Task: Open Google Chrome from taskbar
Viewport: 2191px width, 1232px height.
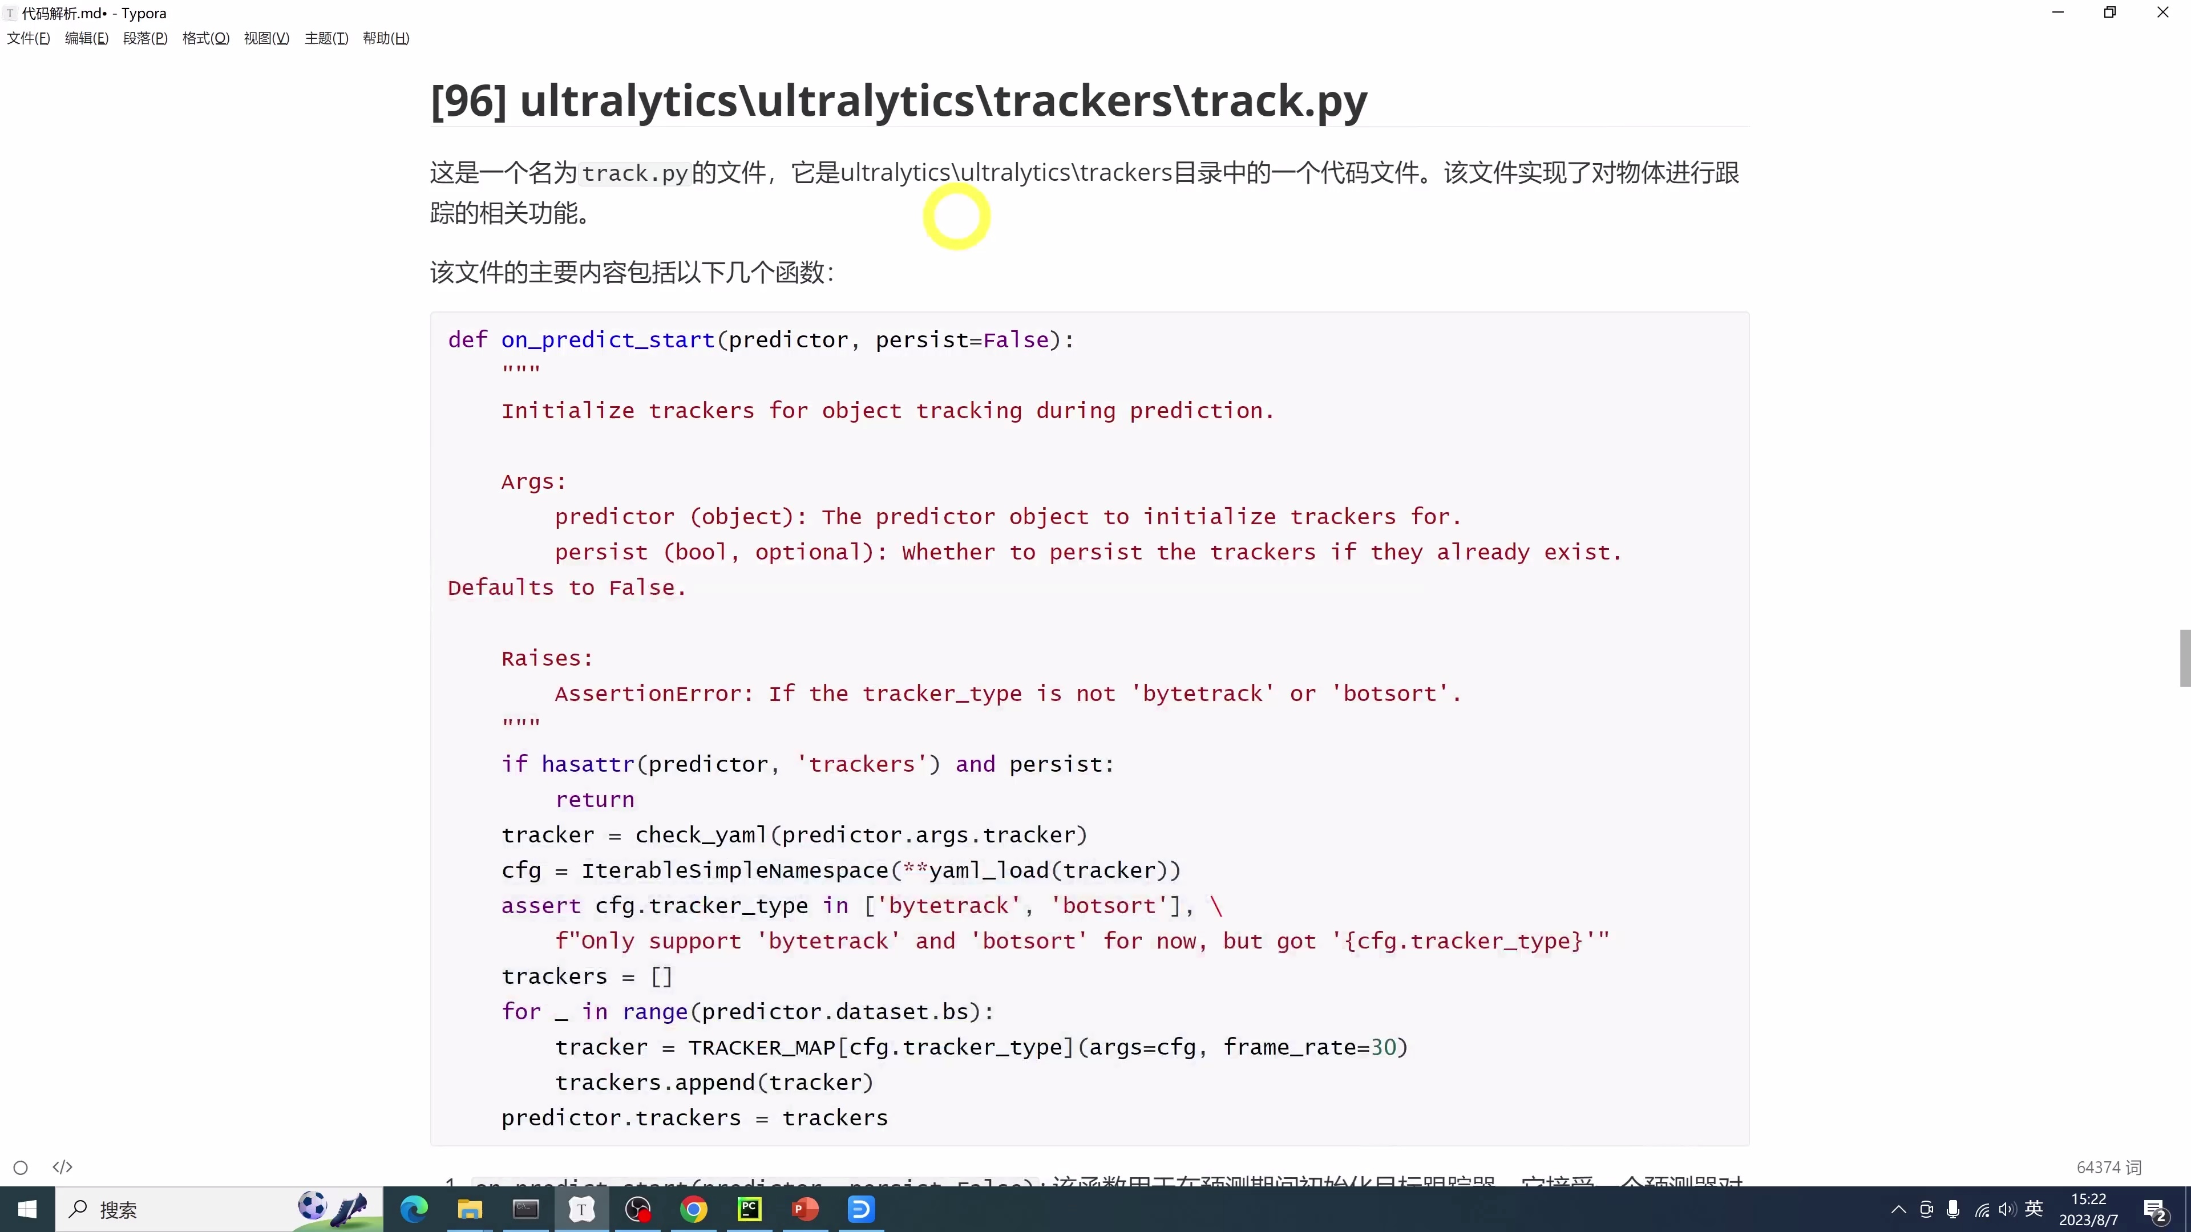Action: tap(693, 1208)
